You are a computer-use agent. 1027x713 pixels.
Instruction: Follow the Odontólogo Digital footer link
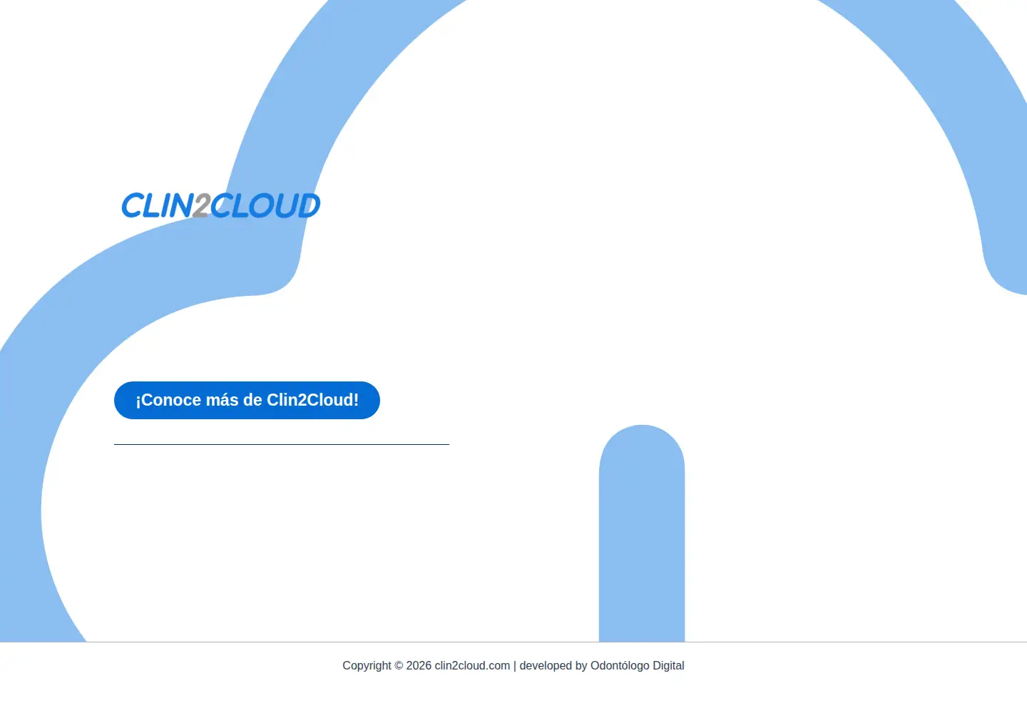(637, 665)
